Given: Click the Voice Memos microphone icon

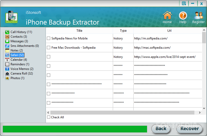Looking at the screenshot, I should click(7, 69).
